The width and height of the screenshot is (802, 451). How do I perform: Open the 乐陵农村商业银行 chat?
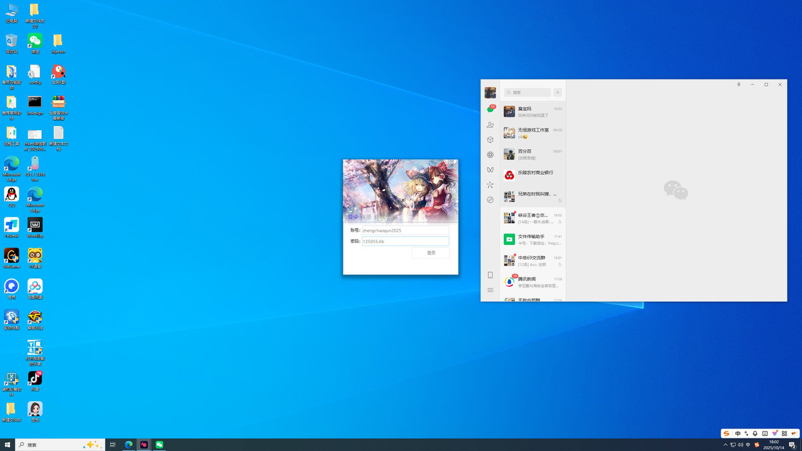pyautogui.click(x=533, y=176)
